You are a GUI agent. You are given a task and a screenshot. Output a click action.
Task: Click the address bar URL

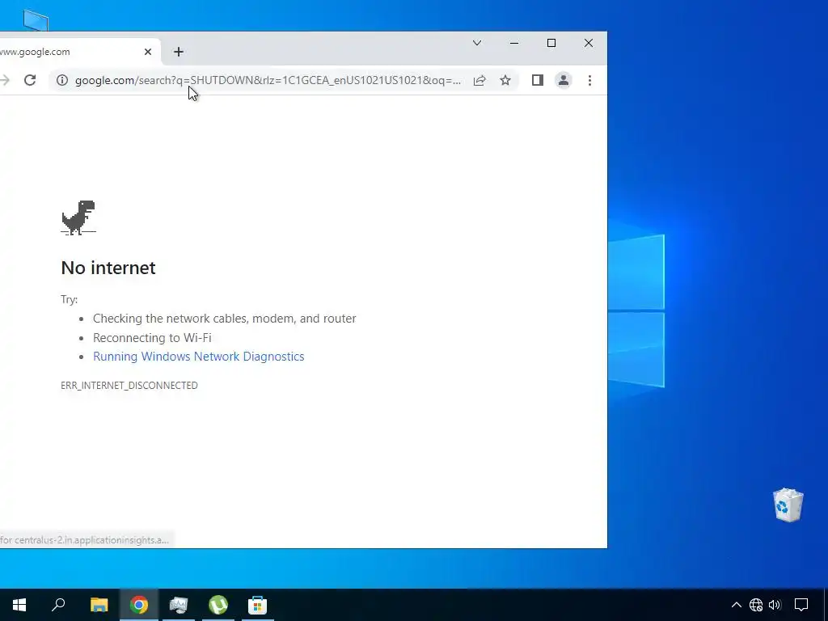[268, 80]
